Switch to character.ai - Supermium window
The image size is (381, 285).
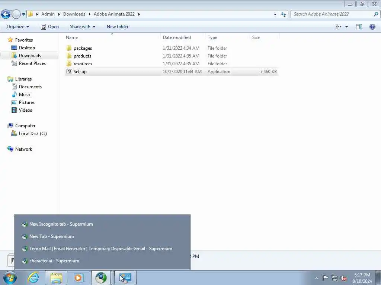[x=102, y=261]
